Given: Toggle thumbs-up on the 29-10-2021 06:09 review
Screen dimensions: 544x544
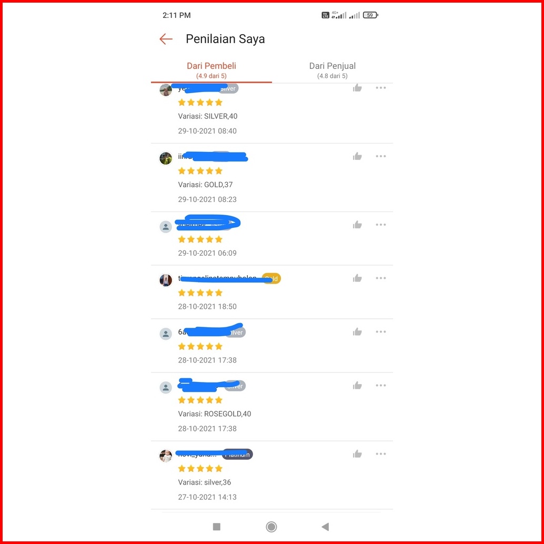Looking at the screenshot, I should tap(358, 225).
